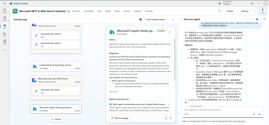Screen dimensions: 269x125
Task: Click the Activity map panel title
Action: coord(20,19)
